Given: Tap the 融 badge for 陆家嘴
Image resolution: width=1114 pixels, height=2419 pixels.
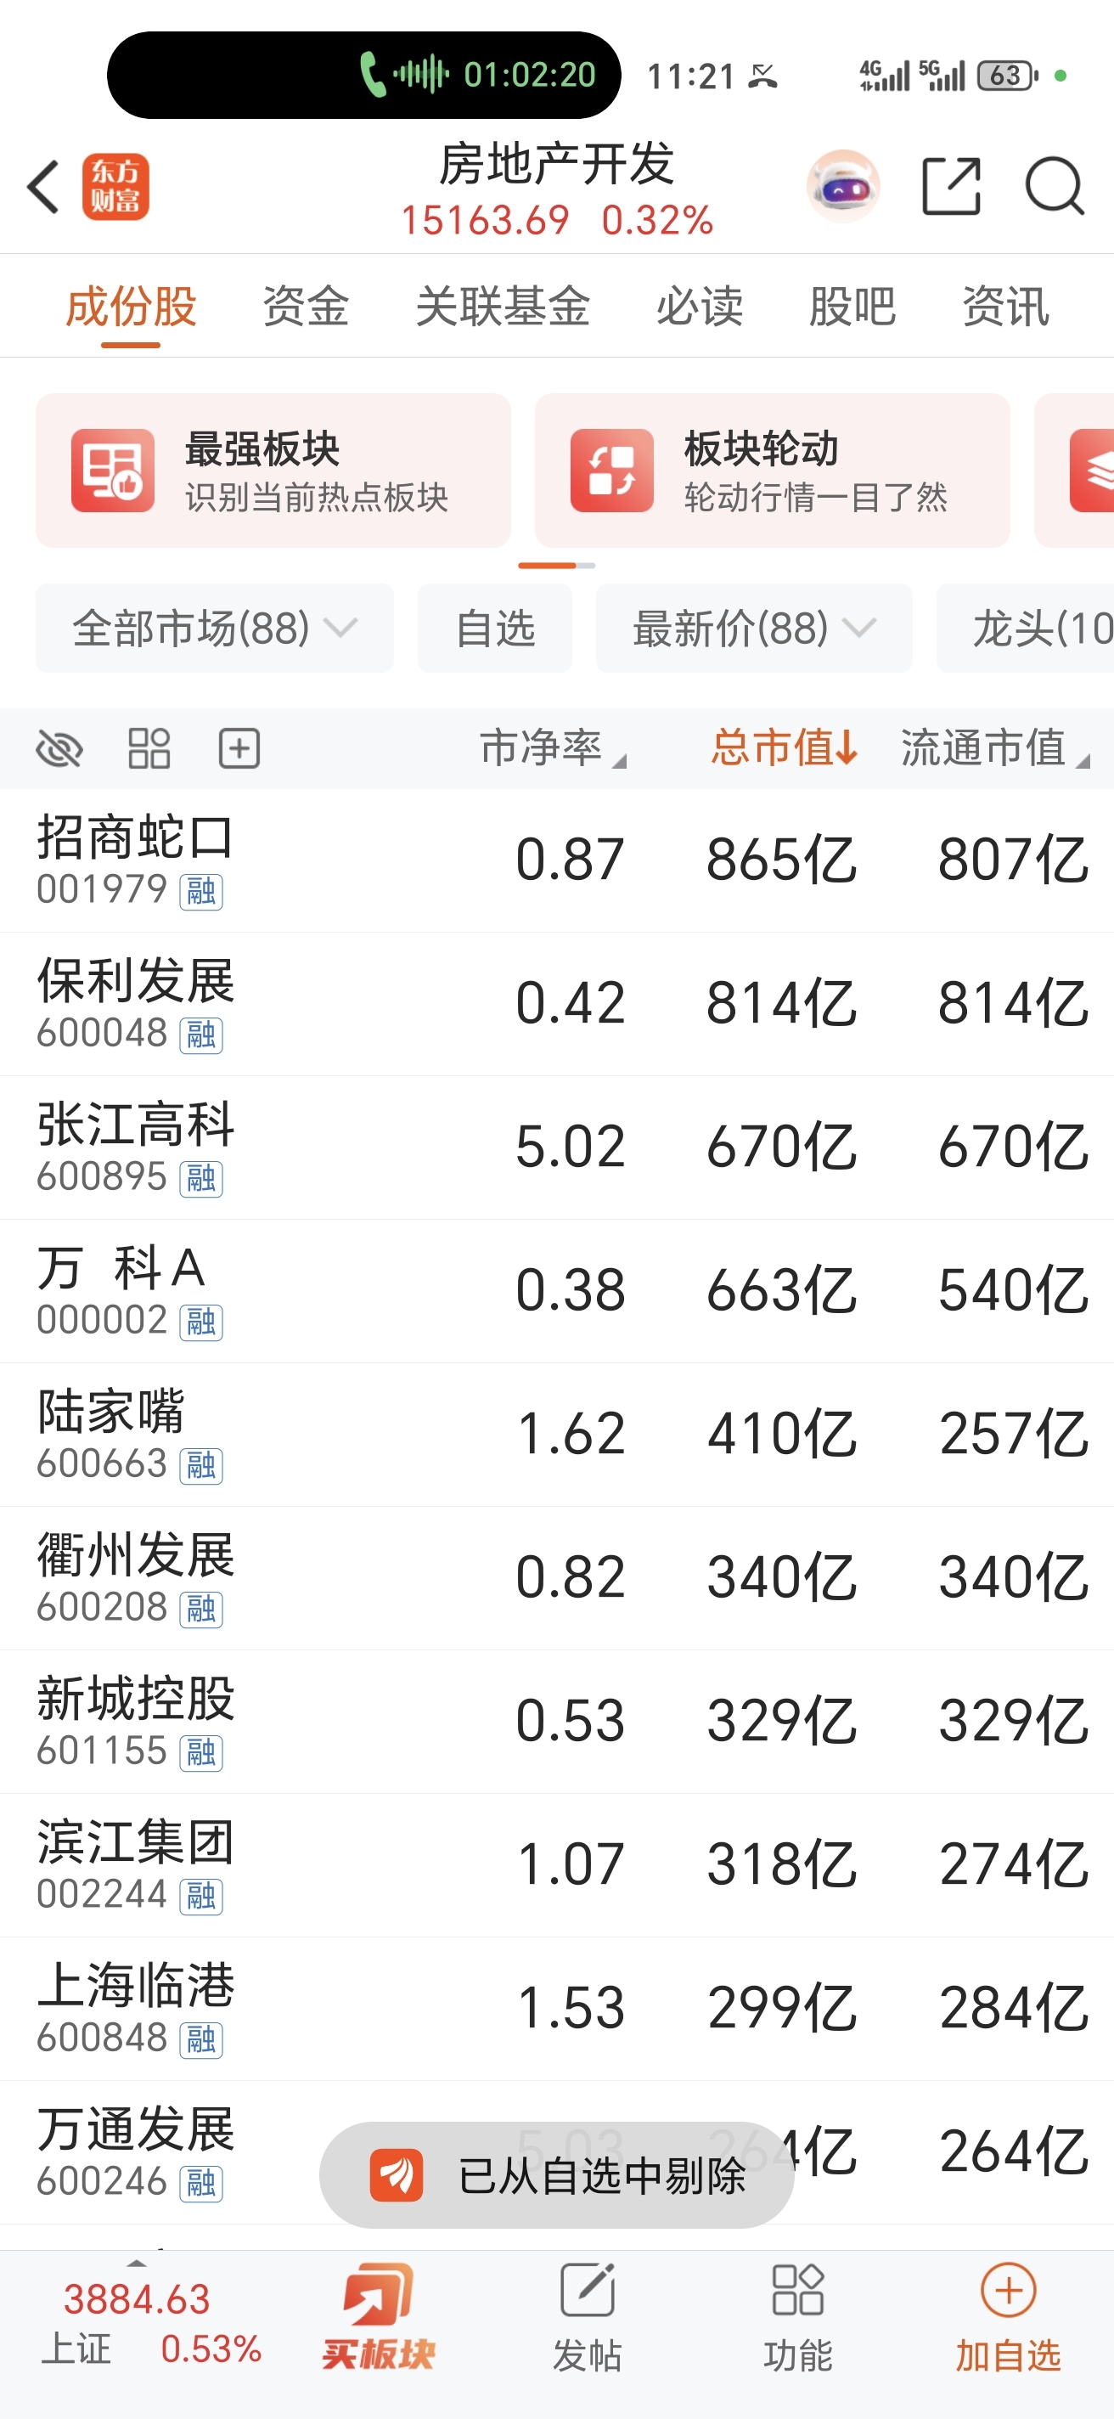Looking at the screenshot, I should tap(201, 1466).
